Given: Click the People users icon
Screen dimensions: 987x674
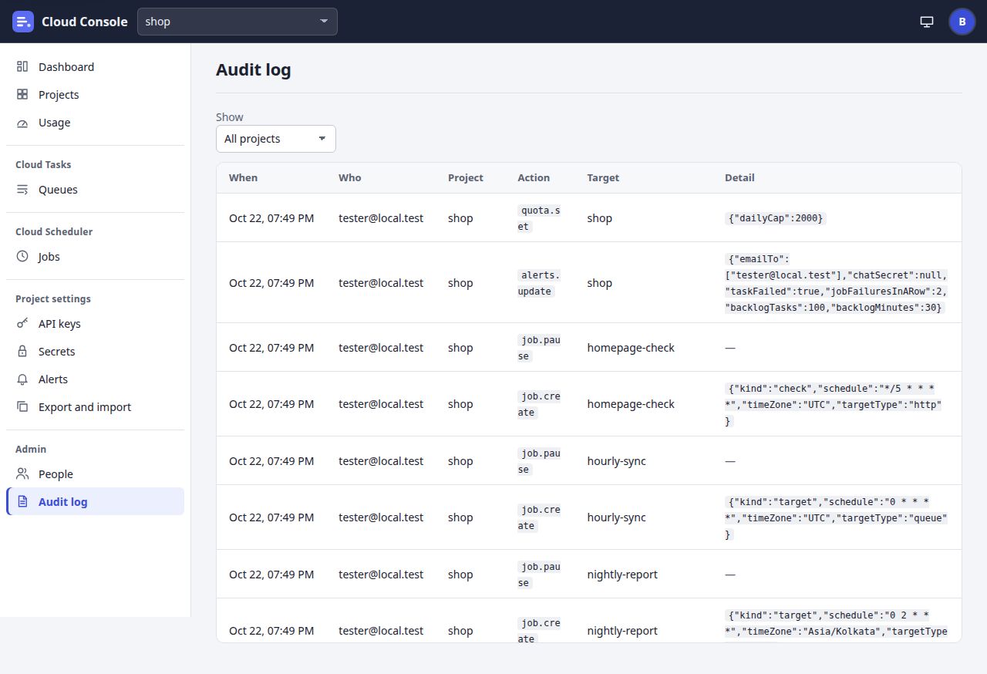Looking at the screenshot, I should tap(22, 474).
